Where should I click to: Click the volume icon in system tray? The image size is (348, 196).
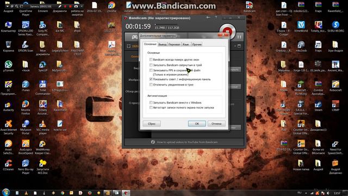pyautogui.click(x=328, y=193)
